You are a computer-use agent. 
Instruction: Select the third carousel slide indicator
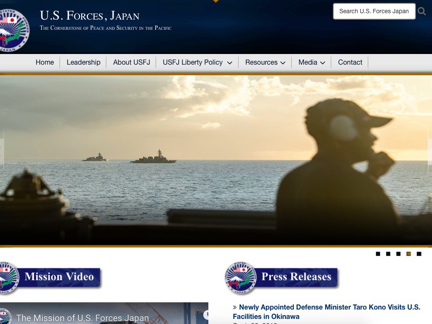coord(398,254)
